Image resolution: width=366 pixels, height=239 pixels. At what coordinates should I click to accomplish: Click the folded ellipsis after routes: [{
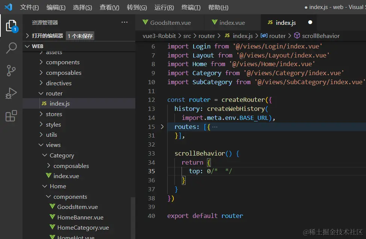click(215, 127)
